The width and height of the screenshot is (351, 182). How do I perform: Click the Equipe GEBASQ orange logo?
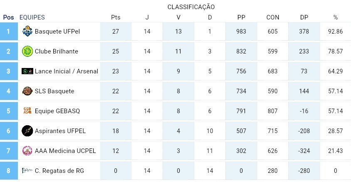(27, 111)
